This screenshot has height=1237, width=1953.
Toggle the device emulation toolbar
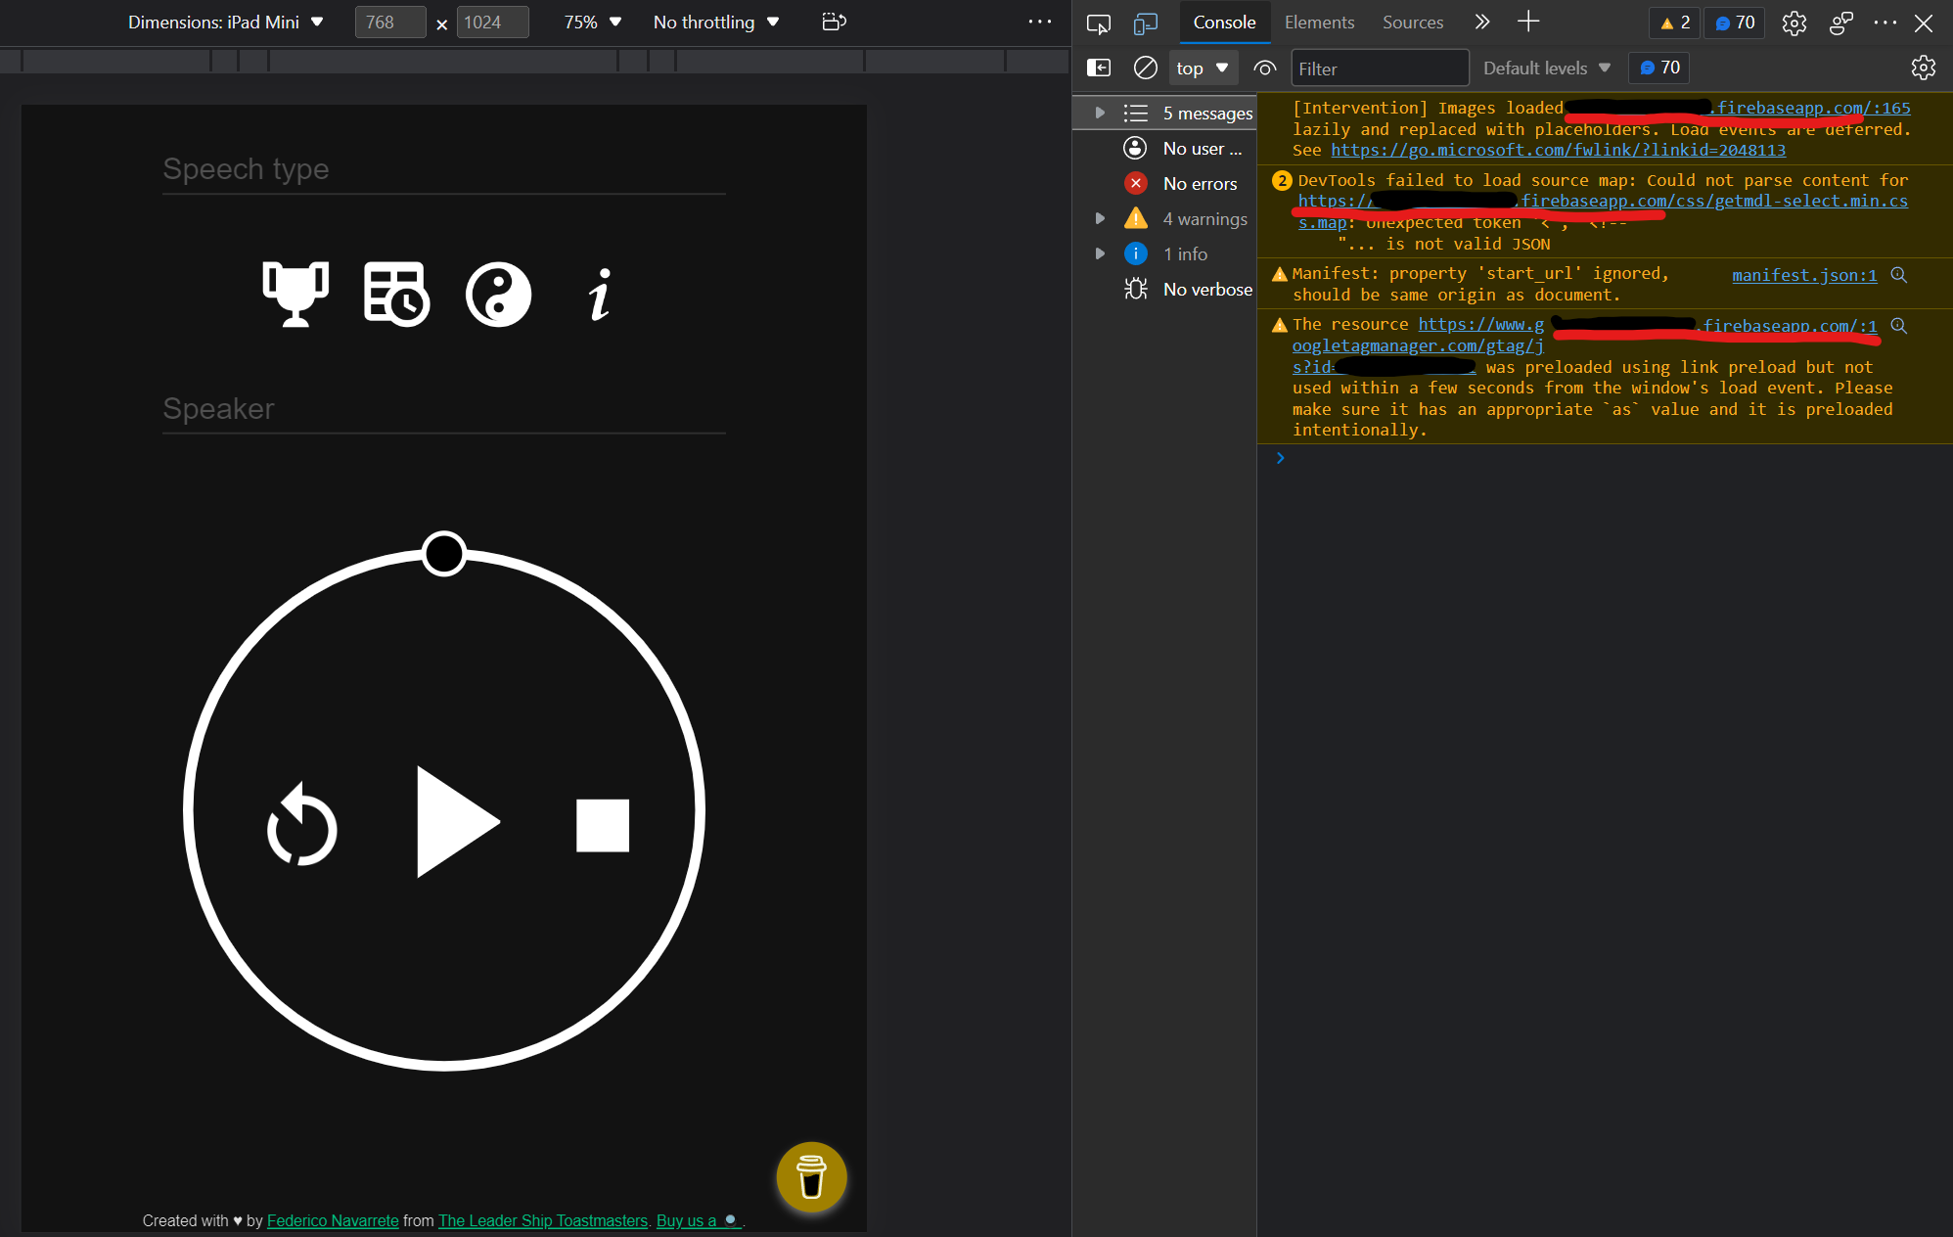click(1145, 23)
